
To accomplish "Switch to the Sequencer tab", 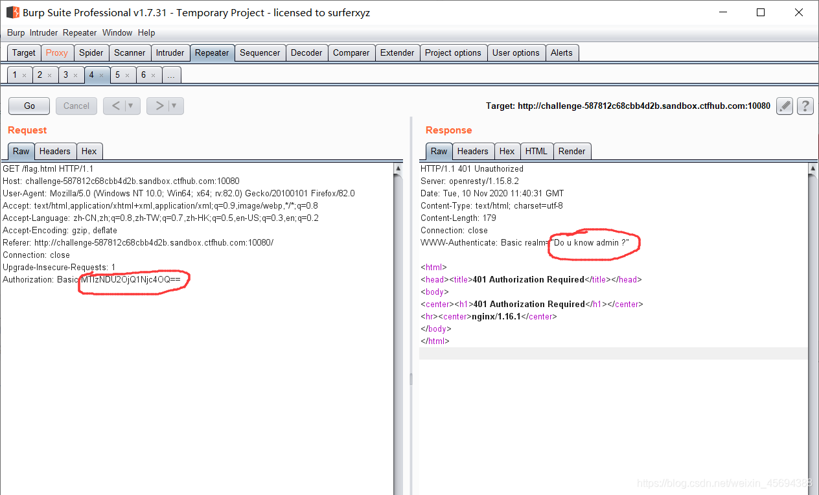I will 260,53.
